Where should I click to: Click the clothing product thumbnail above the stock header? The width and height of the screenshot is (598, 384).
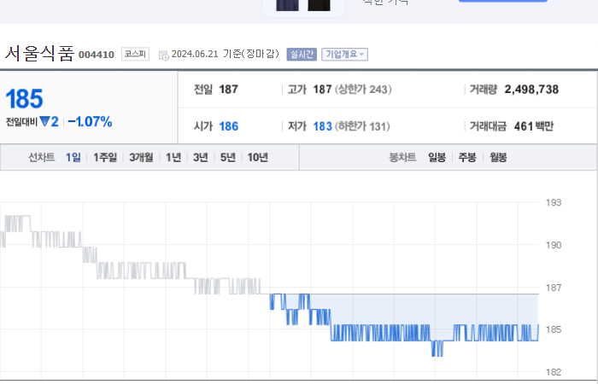303,6
